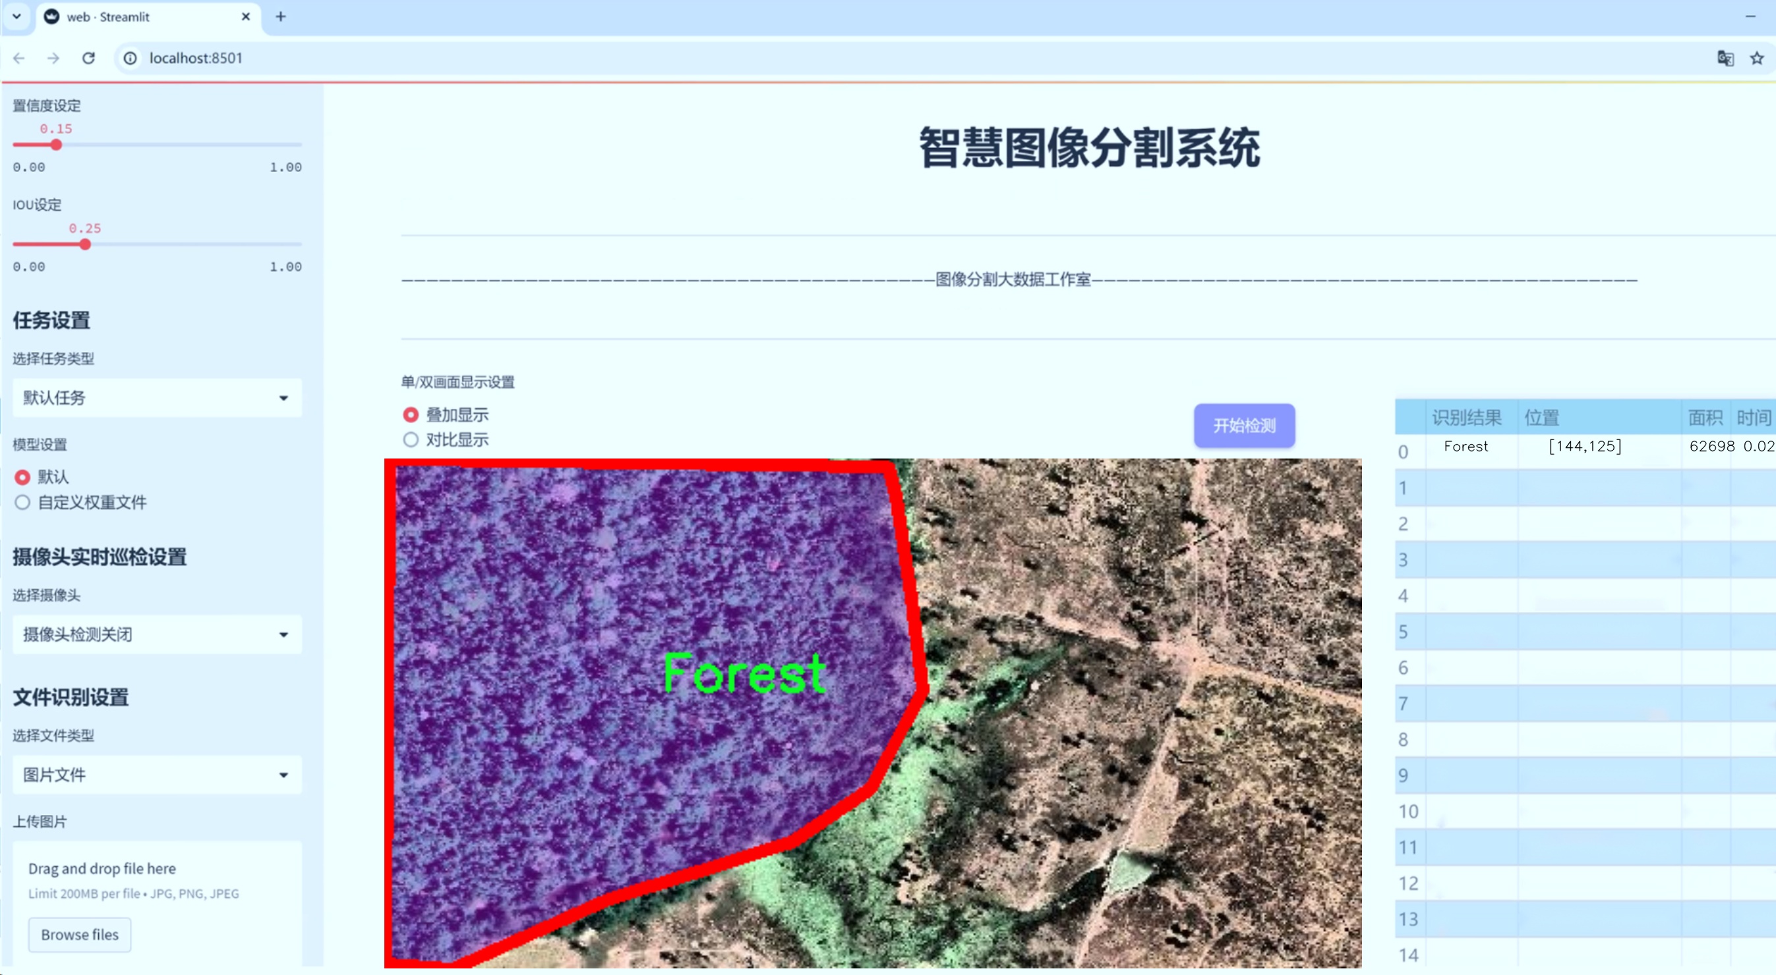
Task: Choose 自定义权重文件 model option
Action: pyautogui.click(x=23, y=502)
